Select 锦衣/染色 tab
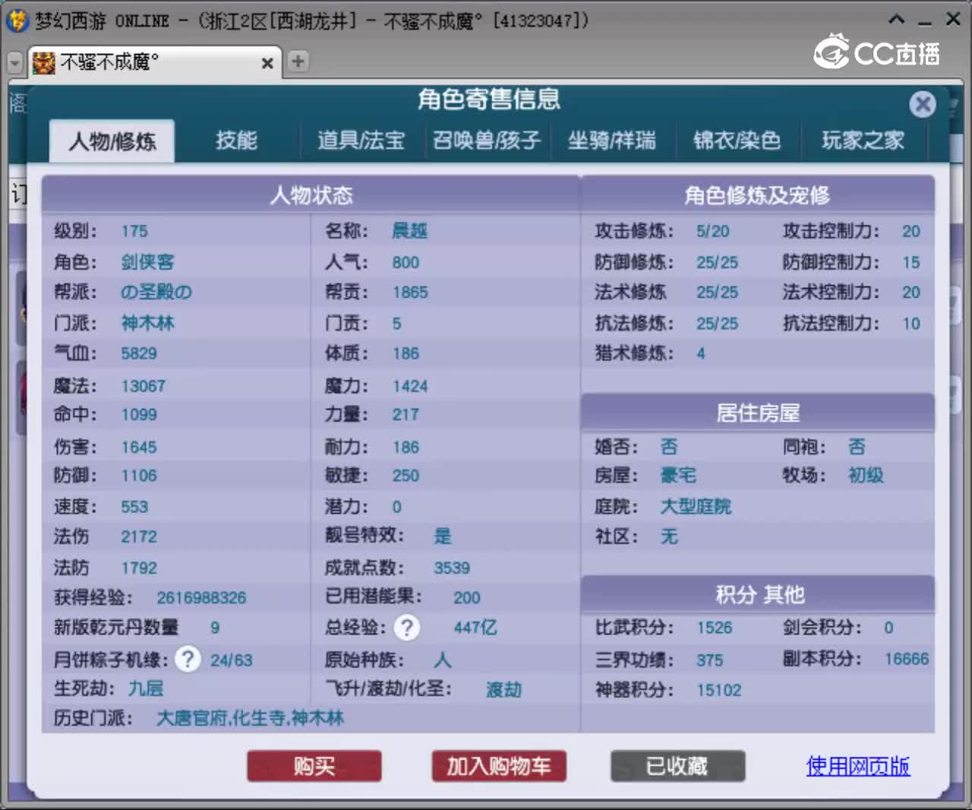972x810 pixels. 737,141
